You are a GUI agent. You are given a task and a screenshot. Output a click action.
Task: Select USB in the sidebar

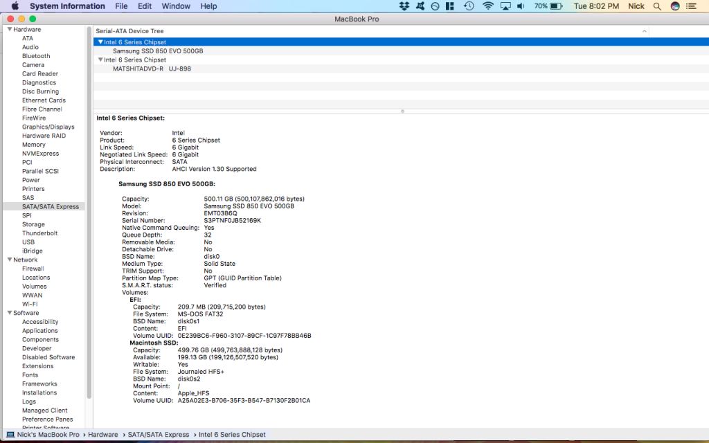pos(28,242)
